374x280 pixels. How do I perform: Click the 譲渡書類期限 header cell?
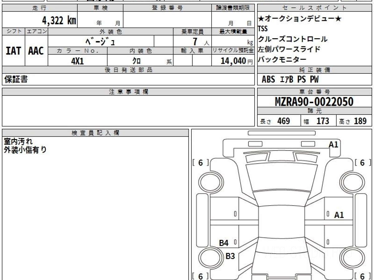point(233,8)
